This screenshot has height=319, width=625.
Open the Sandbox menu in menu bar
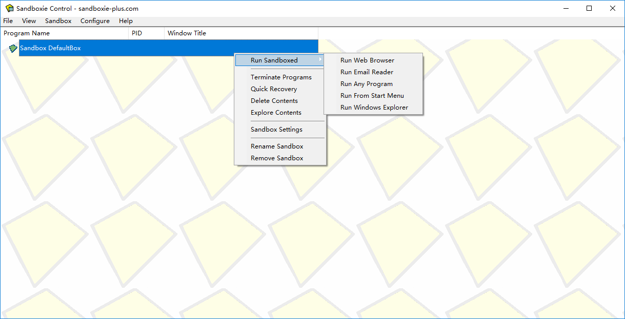click(x=58, y=21)
